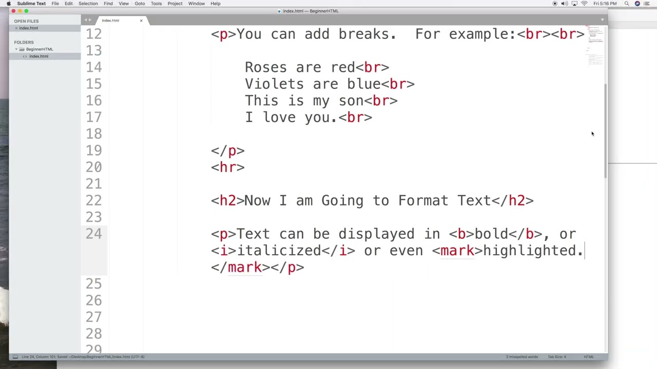Open the Selection menu

point(88,4)
